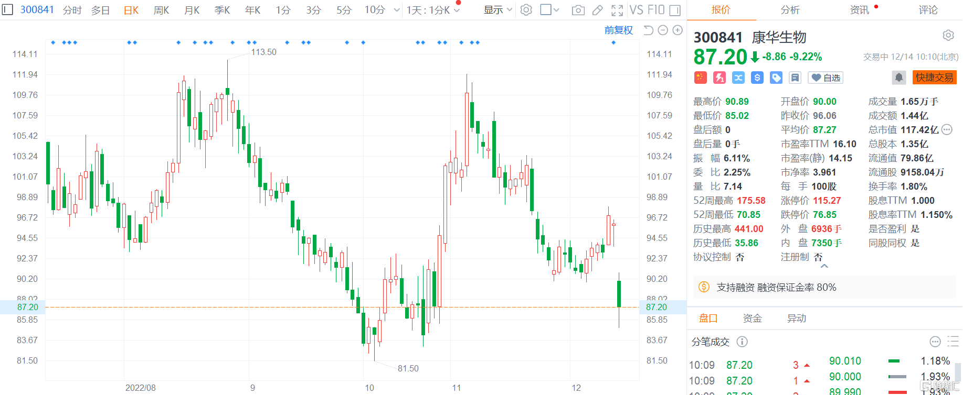Image resolution: width=963 pixels, height=395 pixels.
Task: Select 1分 chart interval
Action: pos(283,10)
